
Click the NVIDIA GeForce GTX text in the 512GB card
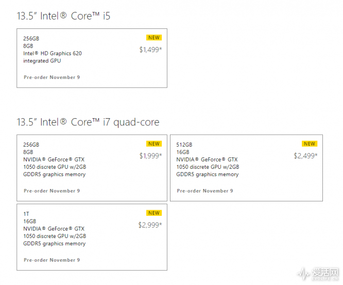[207, 160]
